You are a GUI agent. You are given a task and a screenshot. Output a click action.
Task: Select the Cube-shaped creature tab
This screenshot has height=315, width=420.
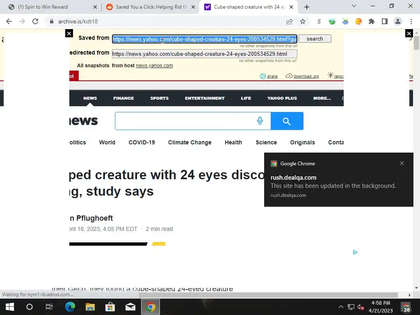(x=249, y=7)
